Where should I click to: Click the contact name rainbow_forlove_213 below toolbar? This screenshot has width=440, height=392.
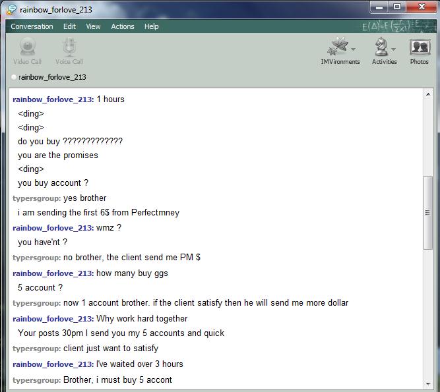pos(52,77)
